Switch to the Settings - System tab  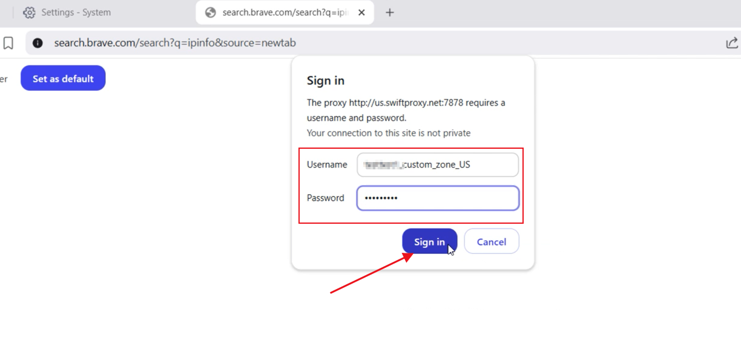click(76, 13)
